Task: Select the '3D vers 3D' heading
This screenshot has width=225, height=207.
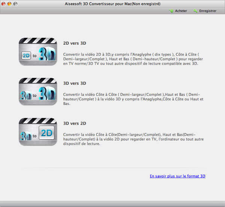Action: (x=75, y=83)
